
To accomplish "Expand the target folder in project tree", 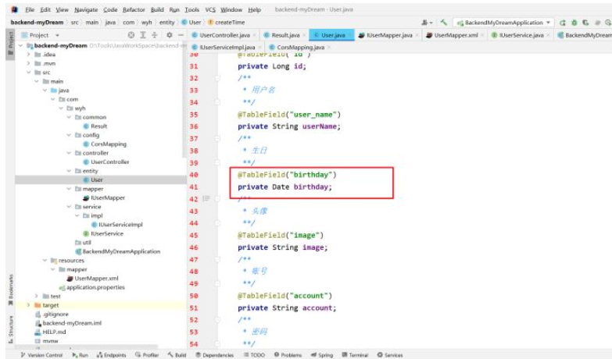I will [x=29, y=305].
